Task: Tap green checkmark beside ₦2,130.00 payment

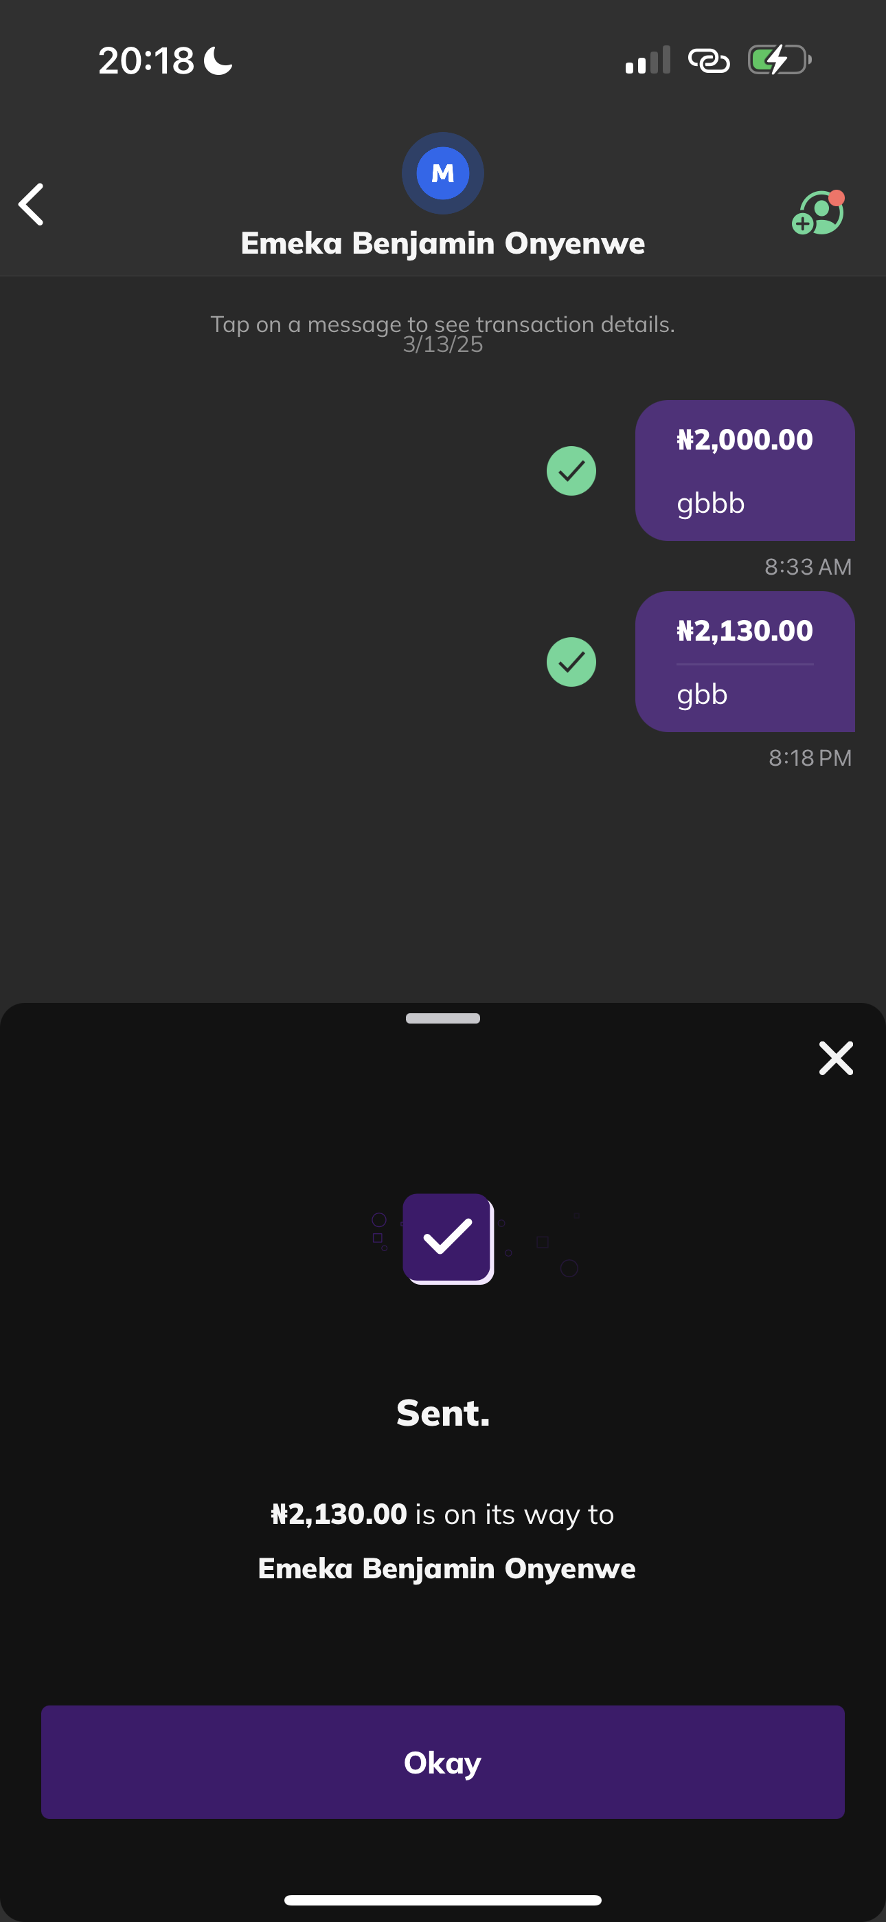Action: click(x=571, y=662)
